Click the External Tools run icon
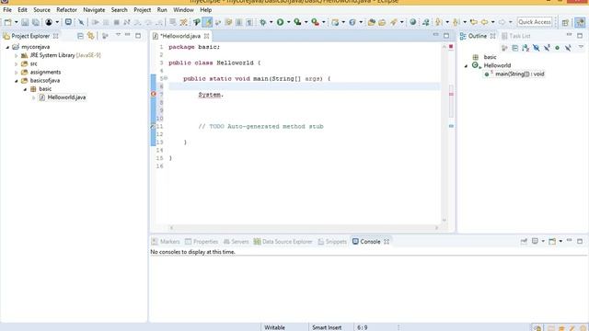 [315, 22]
